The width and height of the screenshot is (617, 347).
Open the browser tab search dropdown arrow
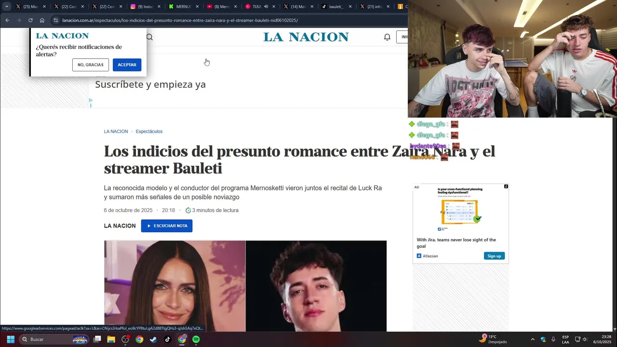7,7
